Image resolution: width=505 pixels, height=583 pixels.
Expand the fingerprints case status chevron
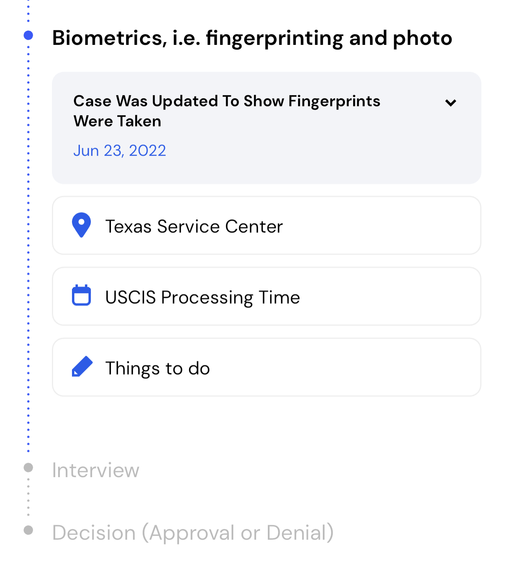(450, 103)
